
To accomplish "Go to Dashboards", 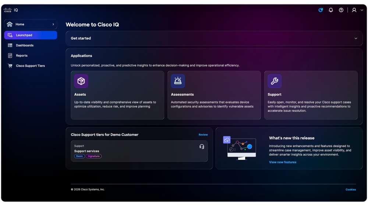I will [25, 45].
